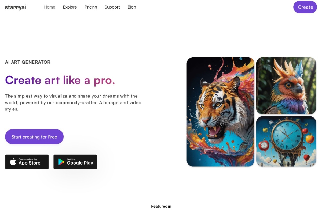Click the Featured in heading
The height and width of the screenshot is (214, 322).
[x=161, y=206]
